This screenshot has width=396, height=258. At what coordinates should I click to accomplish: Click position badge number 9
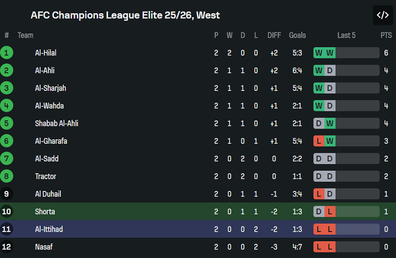pos(7,193)
